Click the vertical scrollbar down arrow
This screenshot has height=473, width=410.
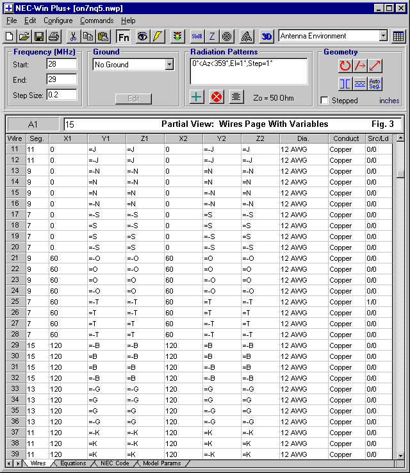[x=400, y=454]
